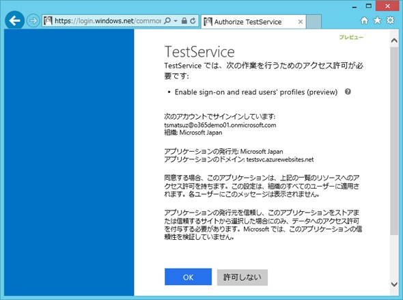This screenshot has width=403, height=300.
Task: Click the search magnifier icon in address bar
Action: (167, 21)
